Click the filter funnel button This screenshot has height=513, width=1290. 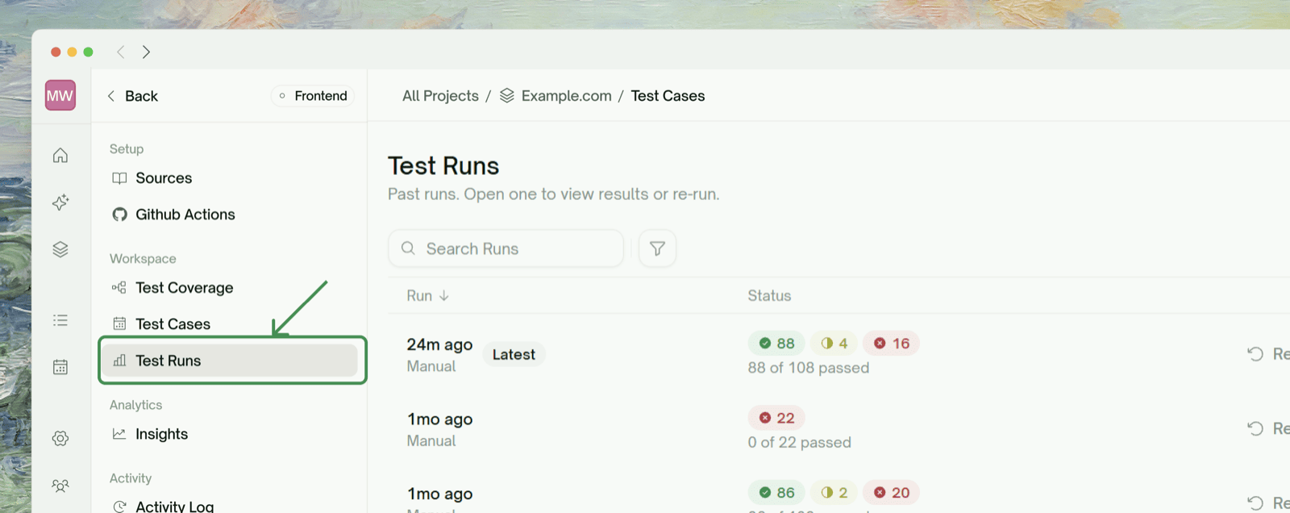coord(657,248)
